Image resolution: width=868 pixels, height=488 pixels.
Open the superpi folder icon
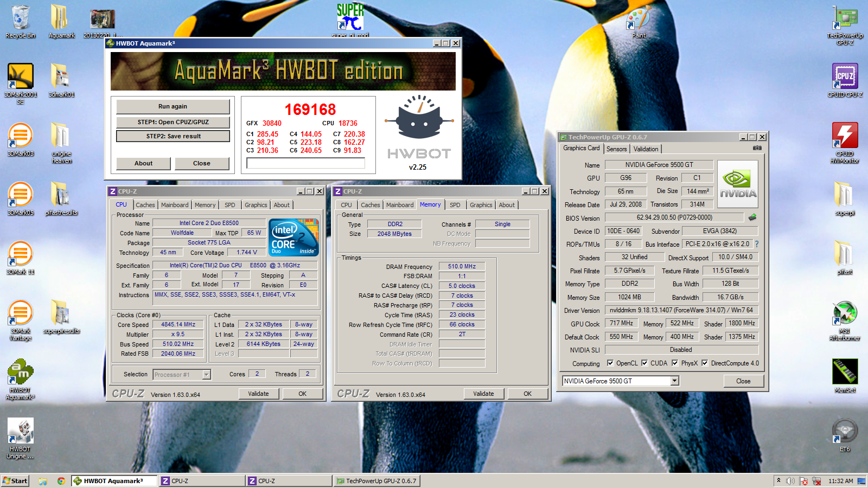pyautogui.click(x=845, y=198)
